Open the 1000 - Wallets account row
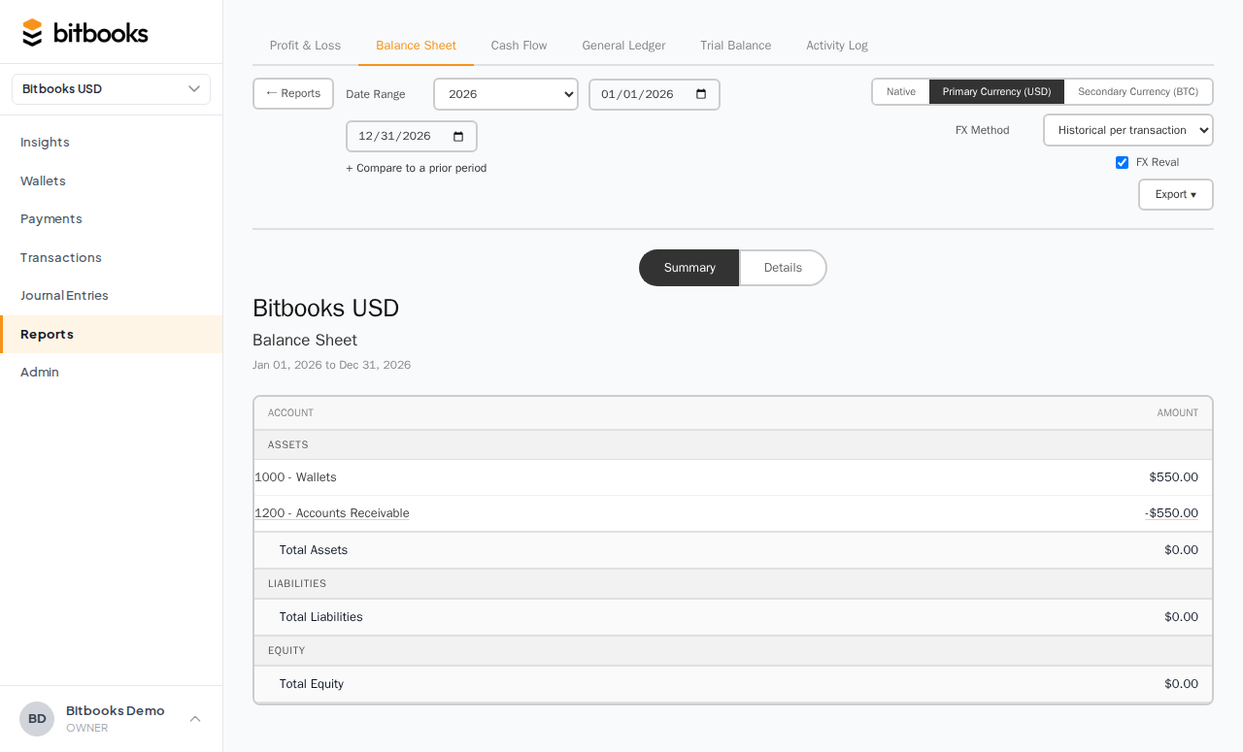The height and width of the screenshot is (752, 1243). click(733, 477)
